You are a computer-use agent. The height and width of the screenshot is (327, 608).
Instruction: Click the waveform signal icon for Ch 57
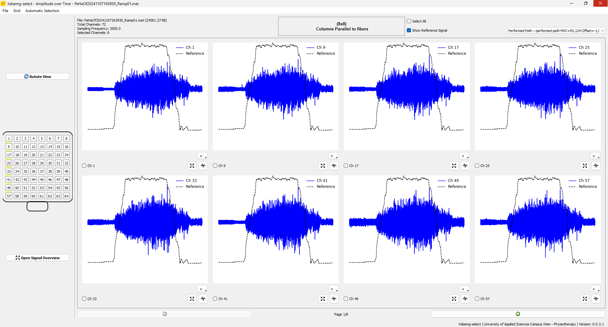coord(596,299)
